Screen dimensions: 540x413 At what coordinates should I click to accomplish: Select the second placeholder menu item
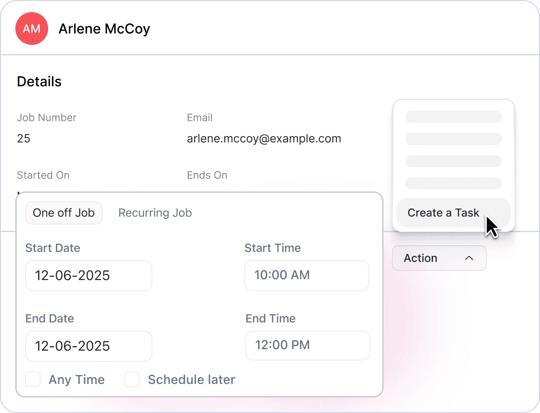(453, 139)
